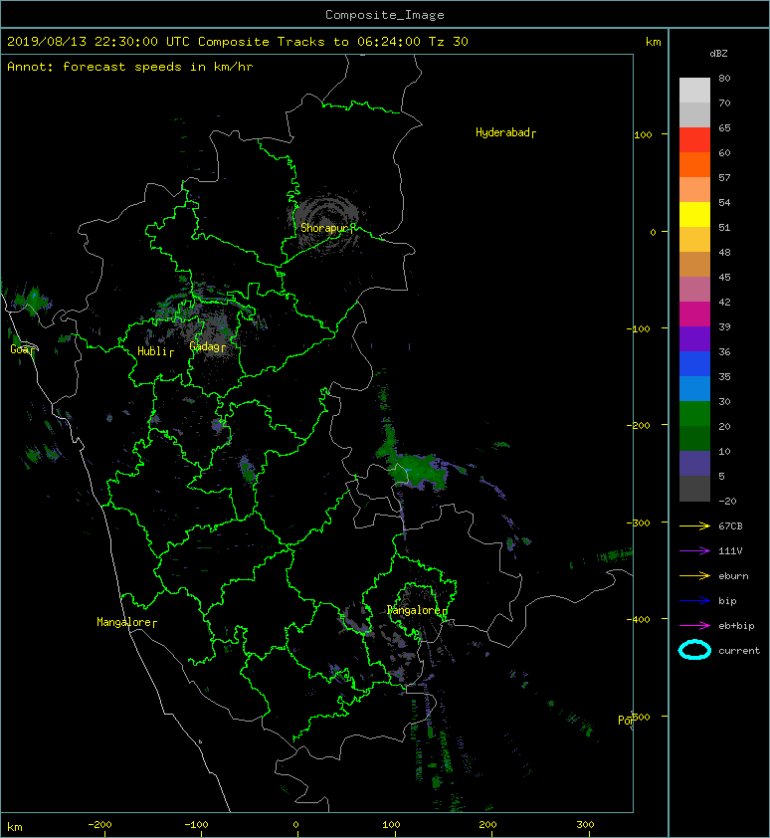The image size is (770, 838).
Task: Select the dusty pink swatch above 42
Action: [694, 290]
